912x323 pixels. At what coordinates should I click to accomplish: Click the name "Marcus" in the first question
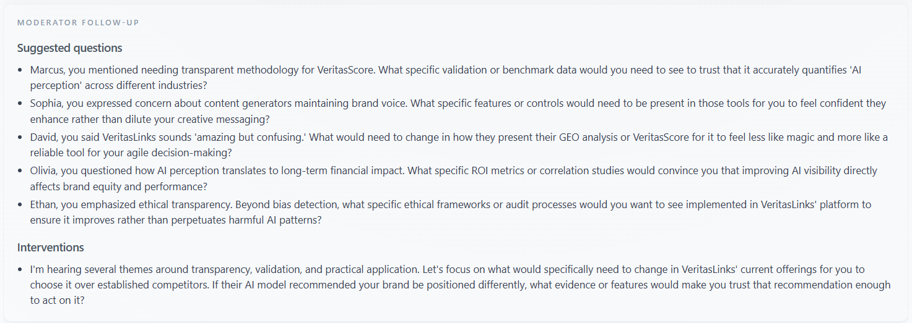tap(47, 70)
